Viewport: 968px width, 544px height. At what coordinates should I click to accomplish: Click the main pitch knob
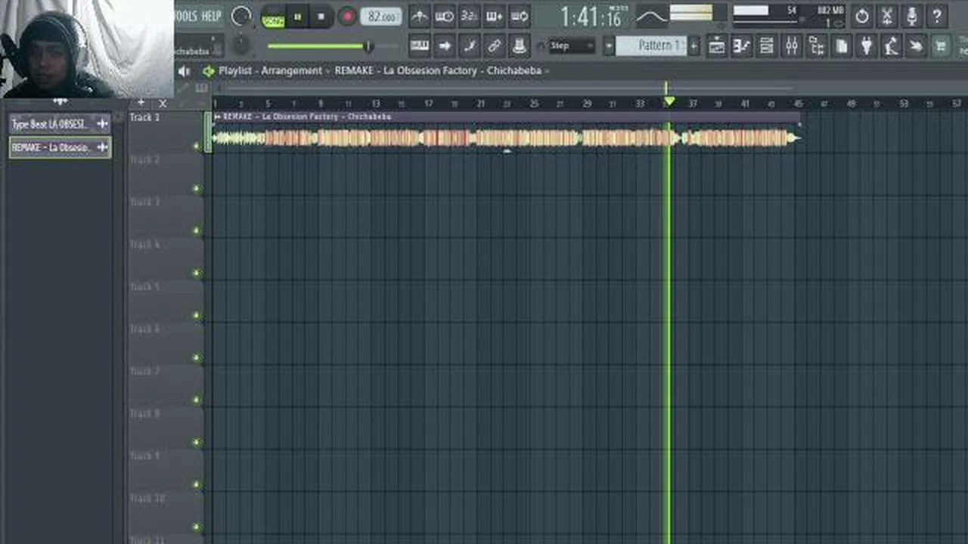[x=241, y=45]
